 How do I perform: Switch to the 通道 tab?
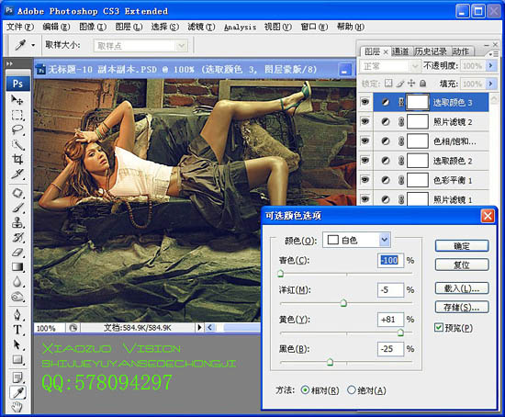(x=400, y=51)
